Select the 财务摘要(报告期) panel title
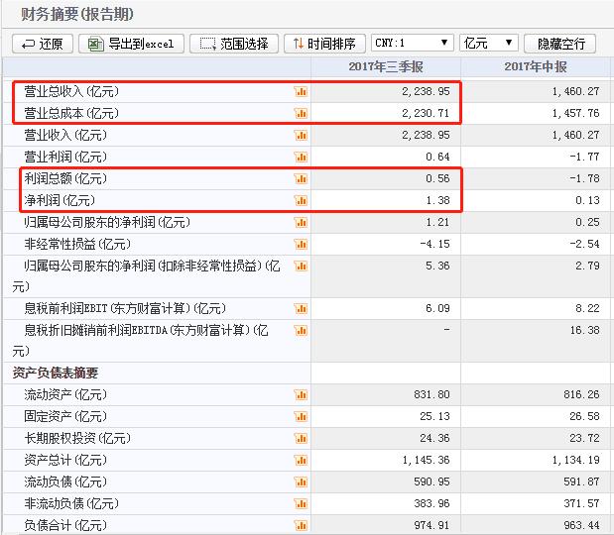The image size is (614, 535). [x=77, y=15]
